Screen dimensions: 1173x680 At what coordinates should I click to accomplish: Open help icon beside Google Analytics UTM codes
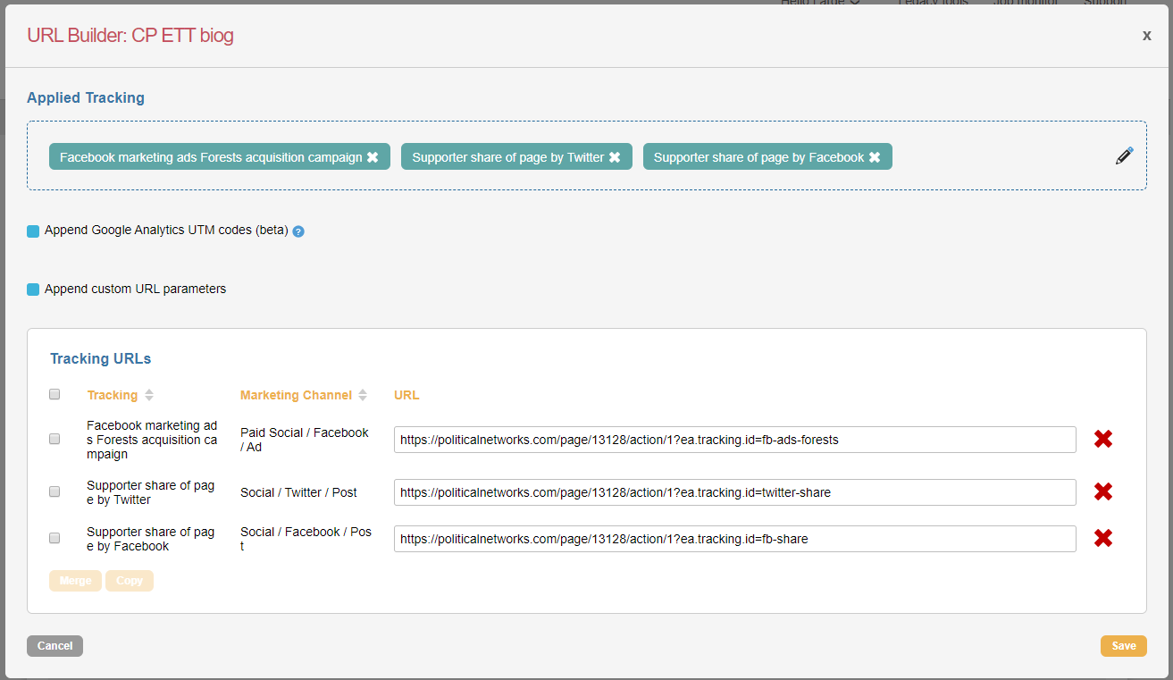coord(298,231)
